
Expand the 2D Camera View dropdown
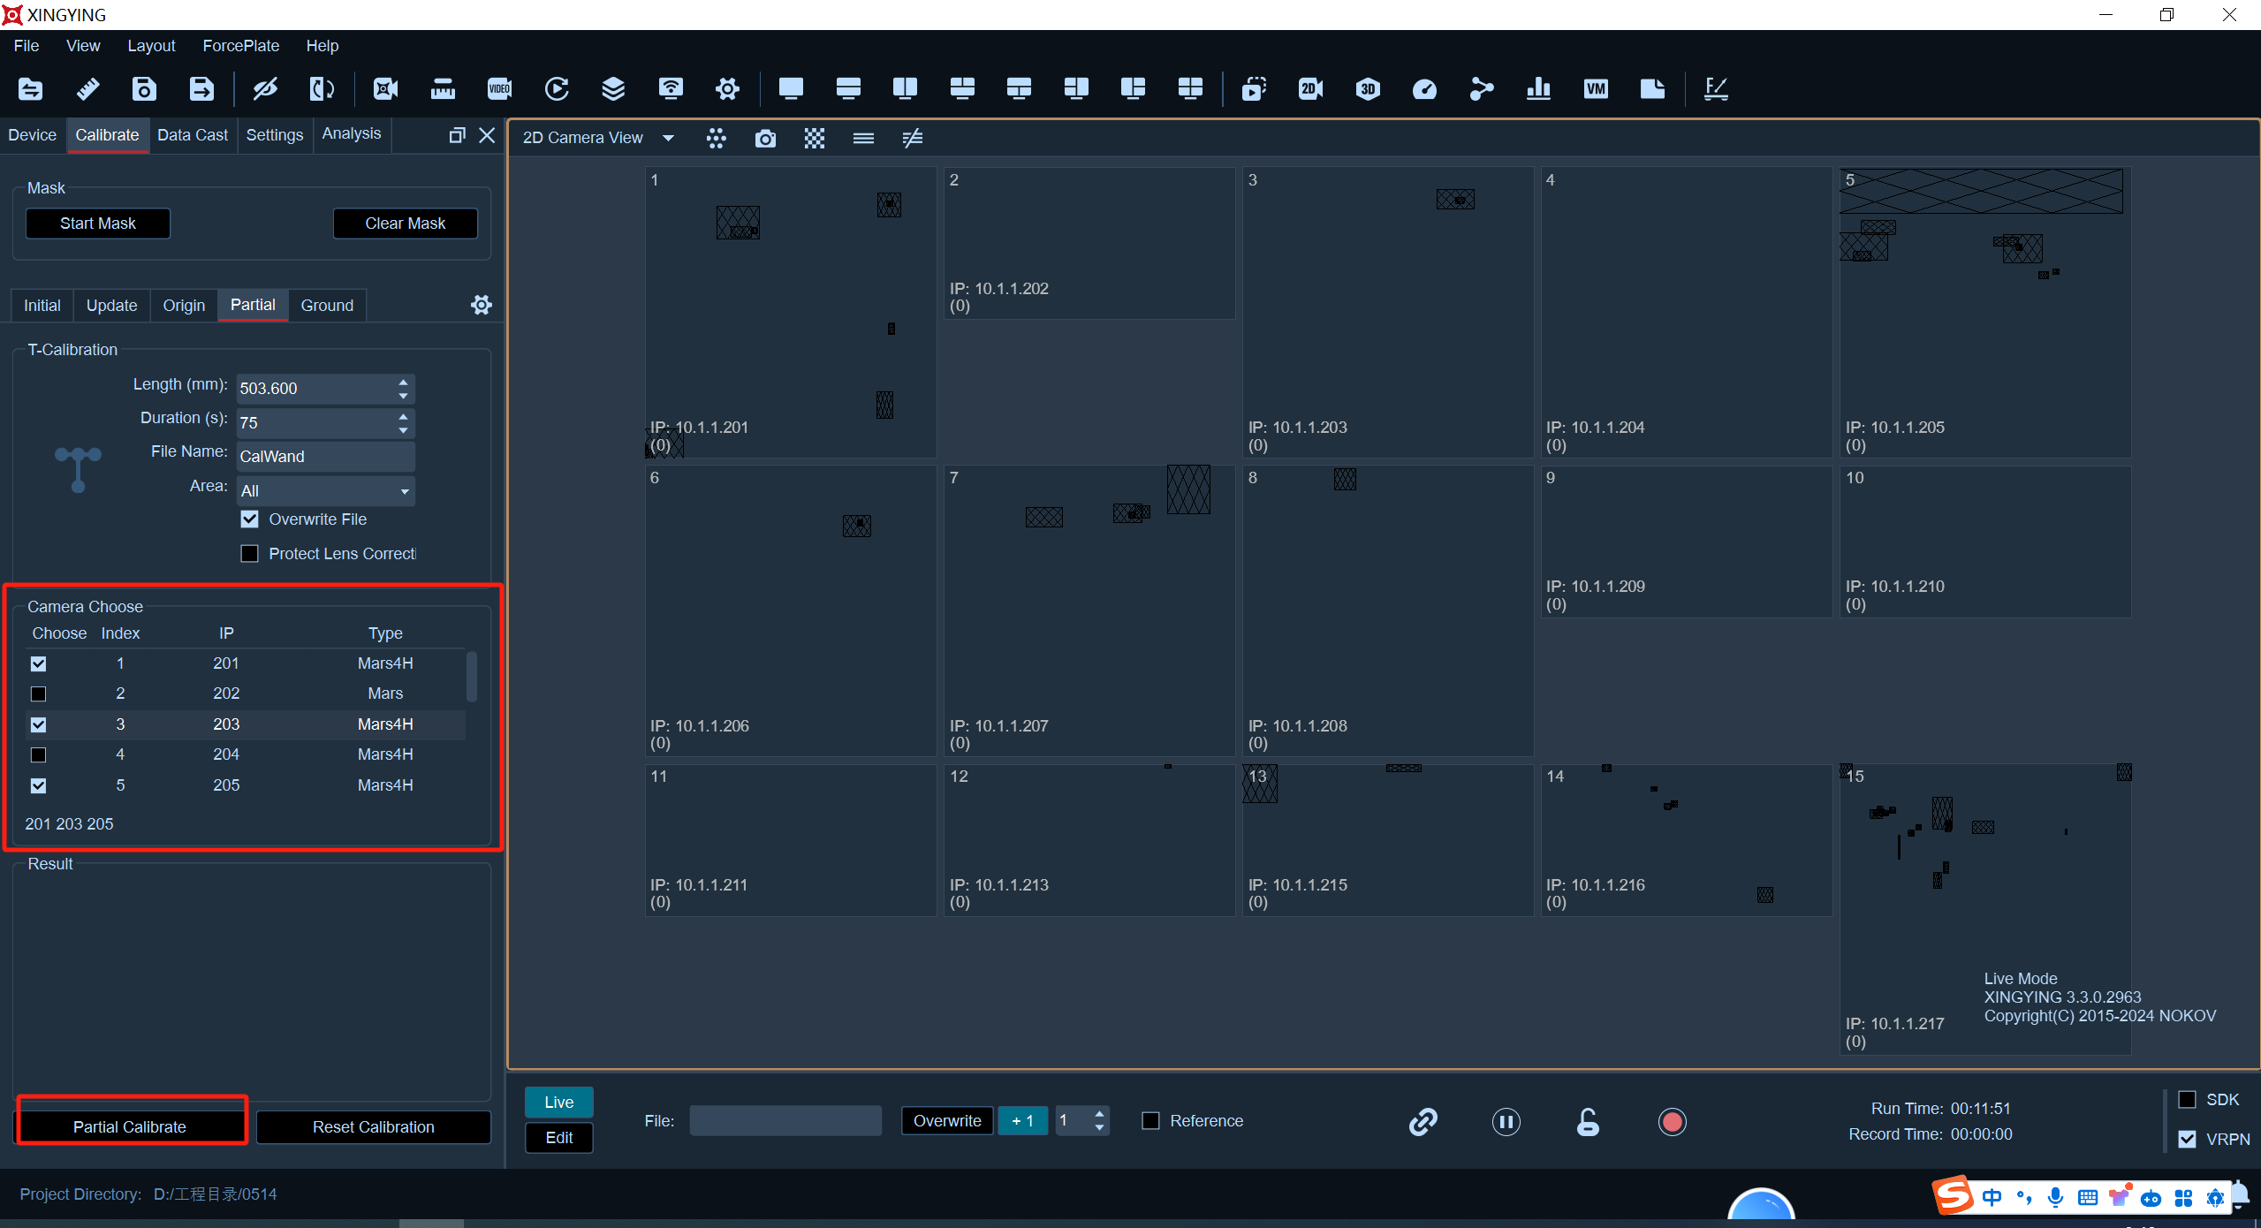click(x=668, y=138)
